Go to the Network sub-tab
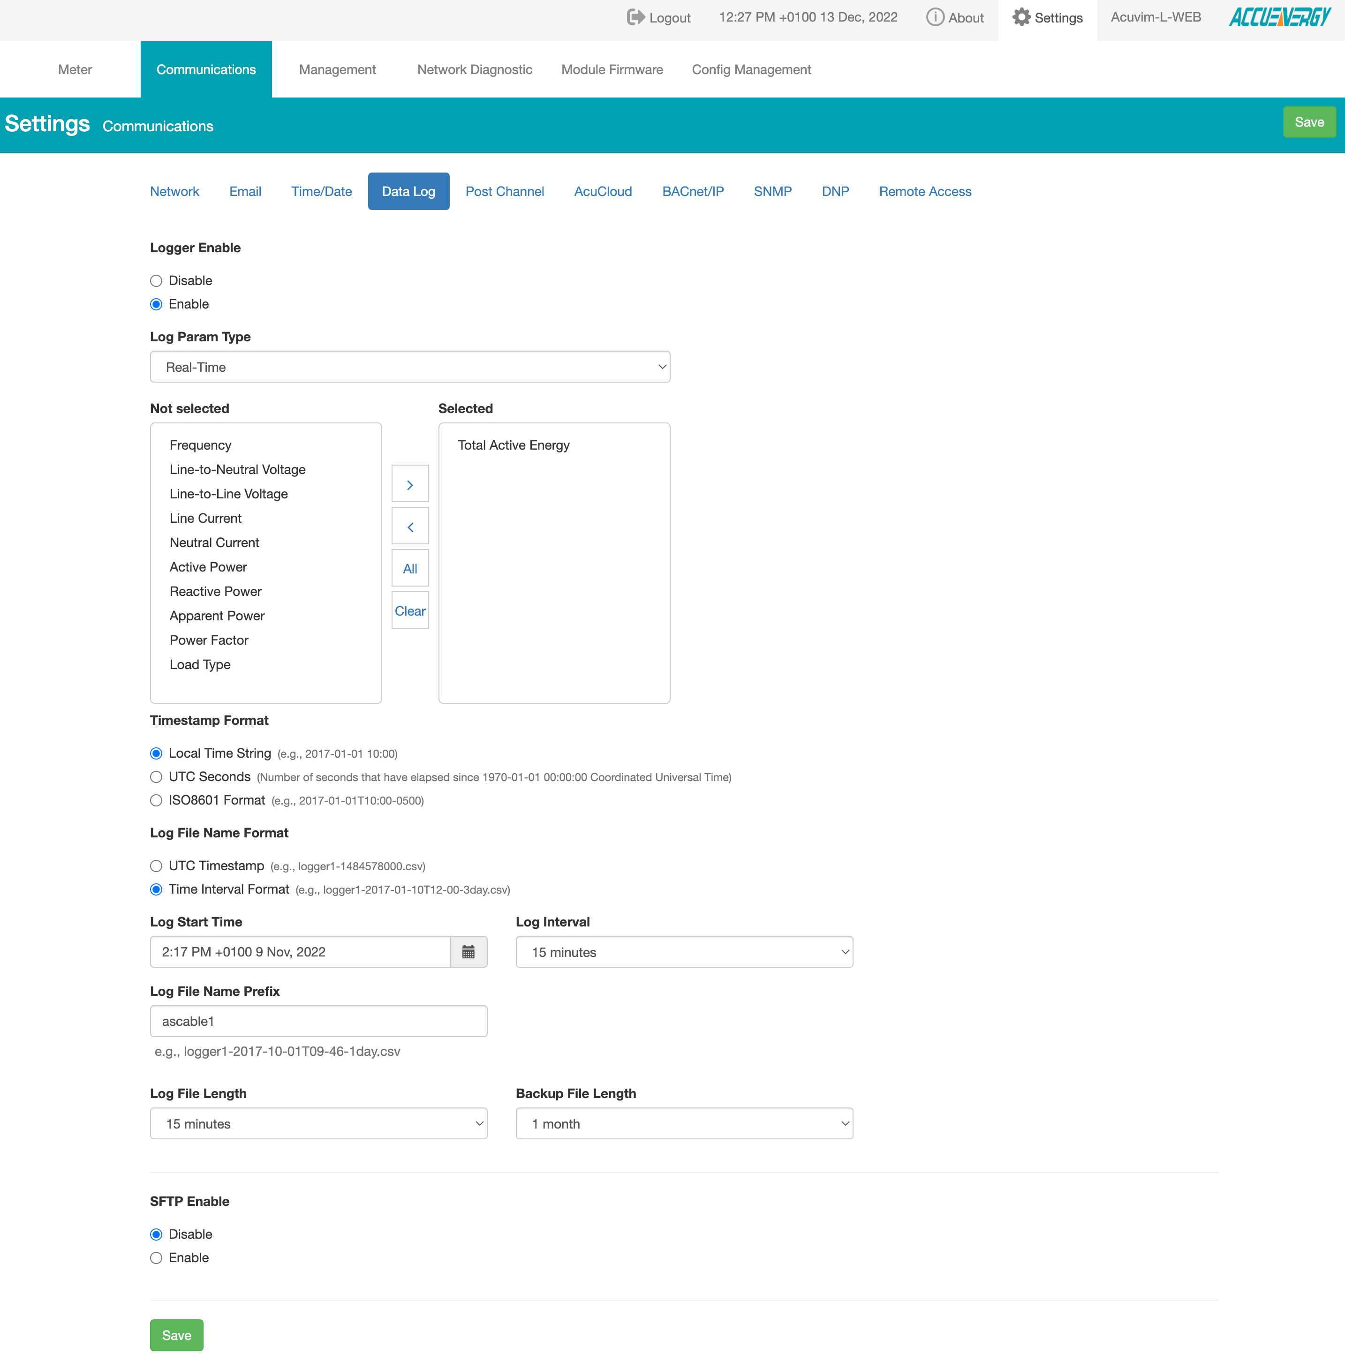Viewport: 1345px width, 1355px height. 175,191
